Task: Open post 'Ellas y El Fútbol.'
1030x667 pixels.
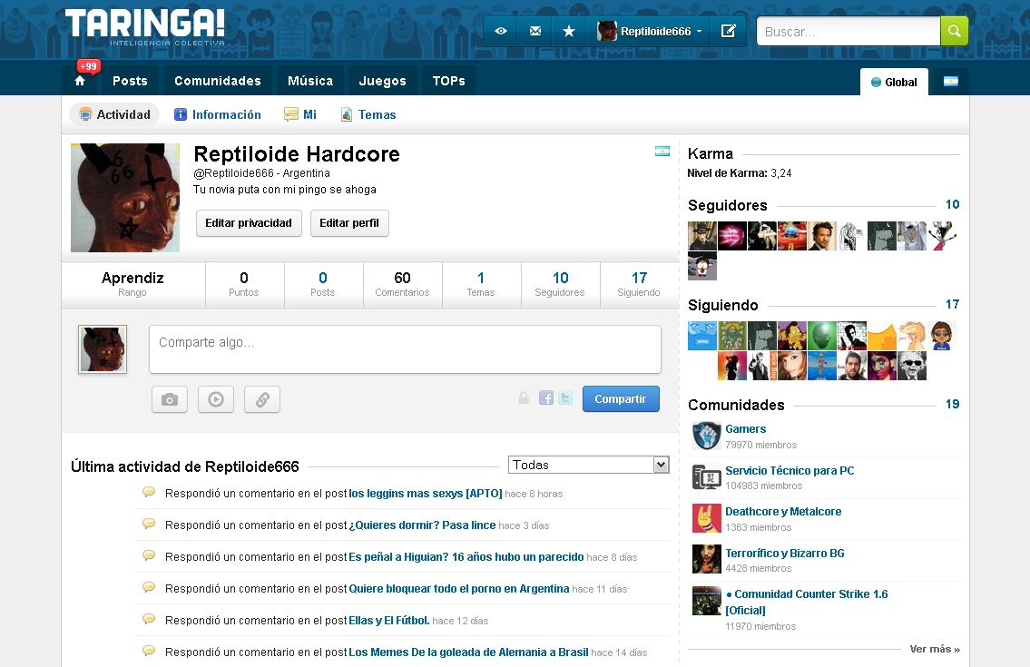Action: [x=389, y=621]
